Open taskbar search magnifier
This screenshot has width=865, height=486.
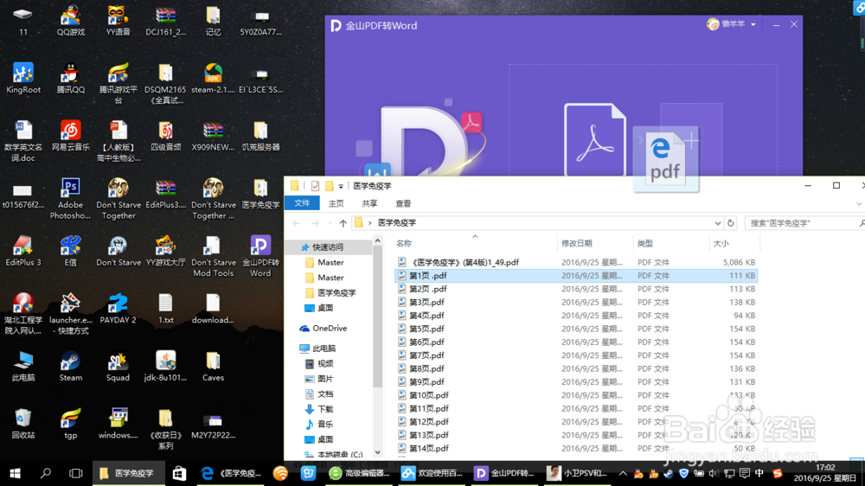point(46,473)
